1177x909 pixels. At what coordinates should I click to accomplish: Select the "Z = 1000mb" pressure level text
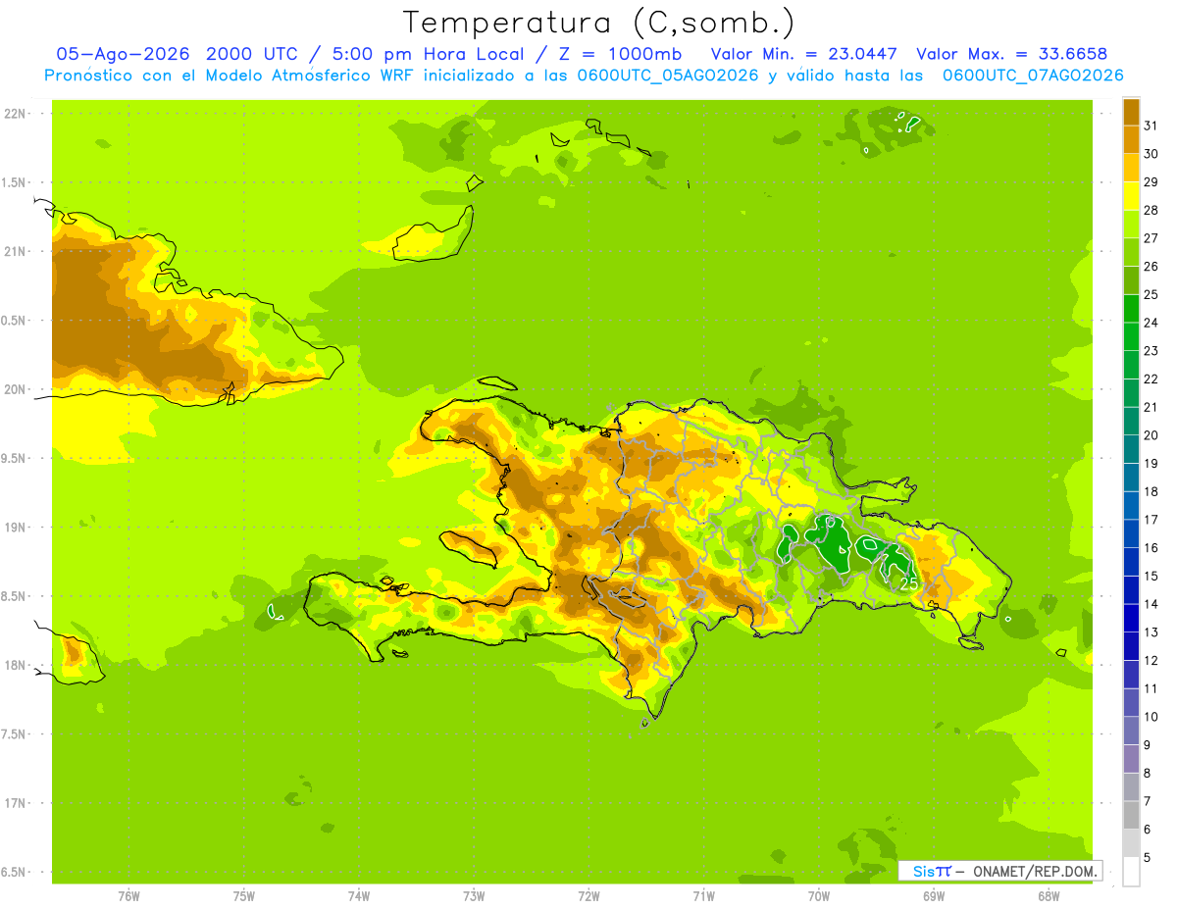click(x=620, y=54)
